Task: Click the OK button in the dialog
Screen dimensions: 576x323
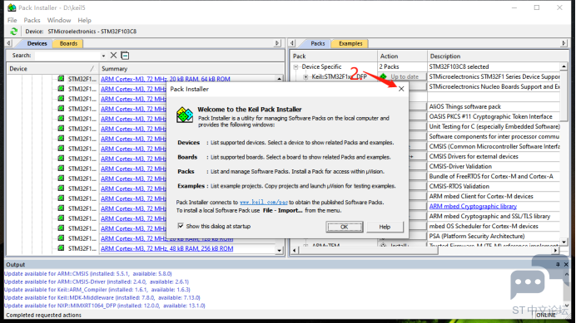Action: coord(345,227)
